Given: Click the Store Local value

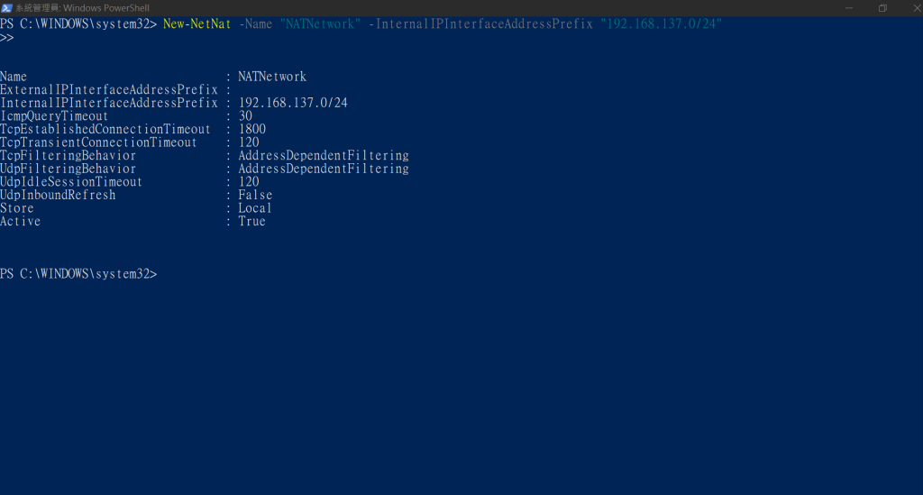Looking at the screenshot, I should [255, 208].
